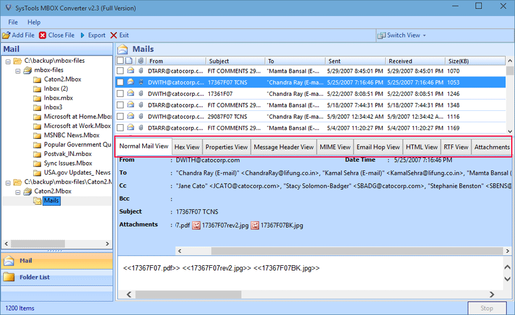Click the Add File toolbar icon
This screenshot has height=315, width=515.
point(6,35)
